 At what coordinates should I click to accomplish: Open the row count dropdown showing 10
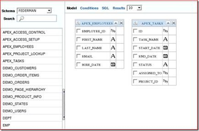[134, 8]
